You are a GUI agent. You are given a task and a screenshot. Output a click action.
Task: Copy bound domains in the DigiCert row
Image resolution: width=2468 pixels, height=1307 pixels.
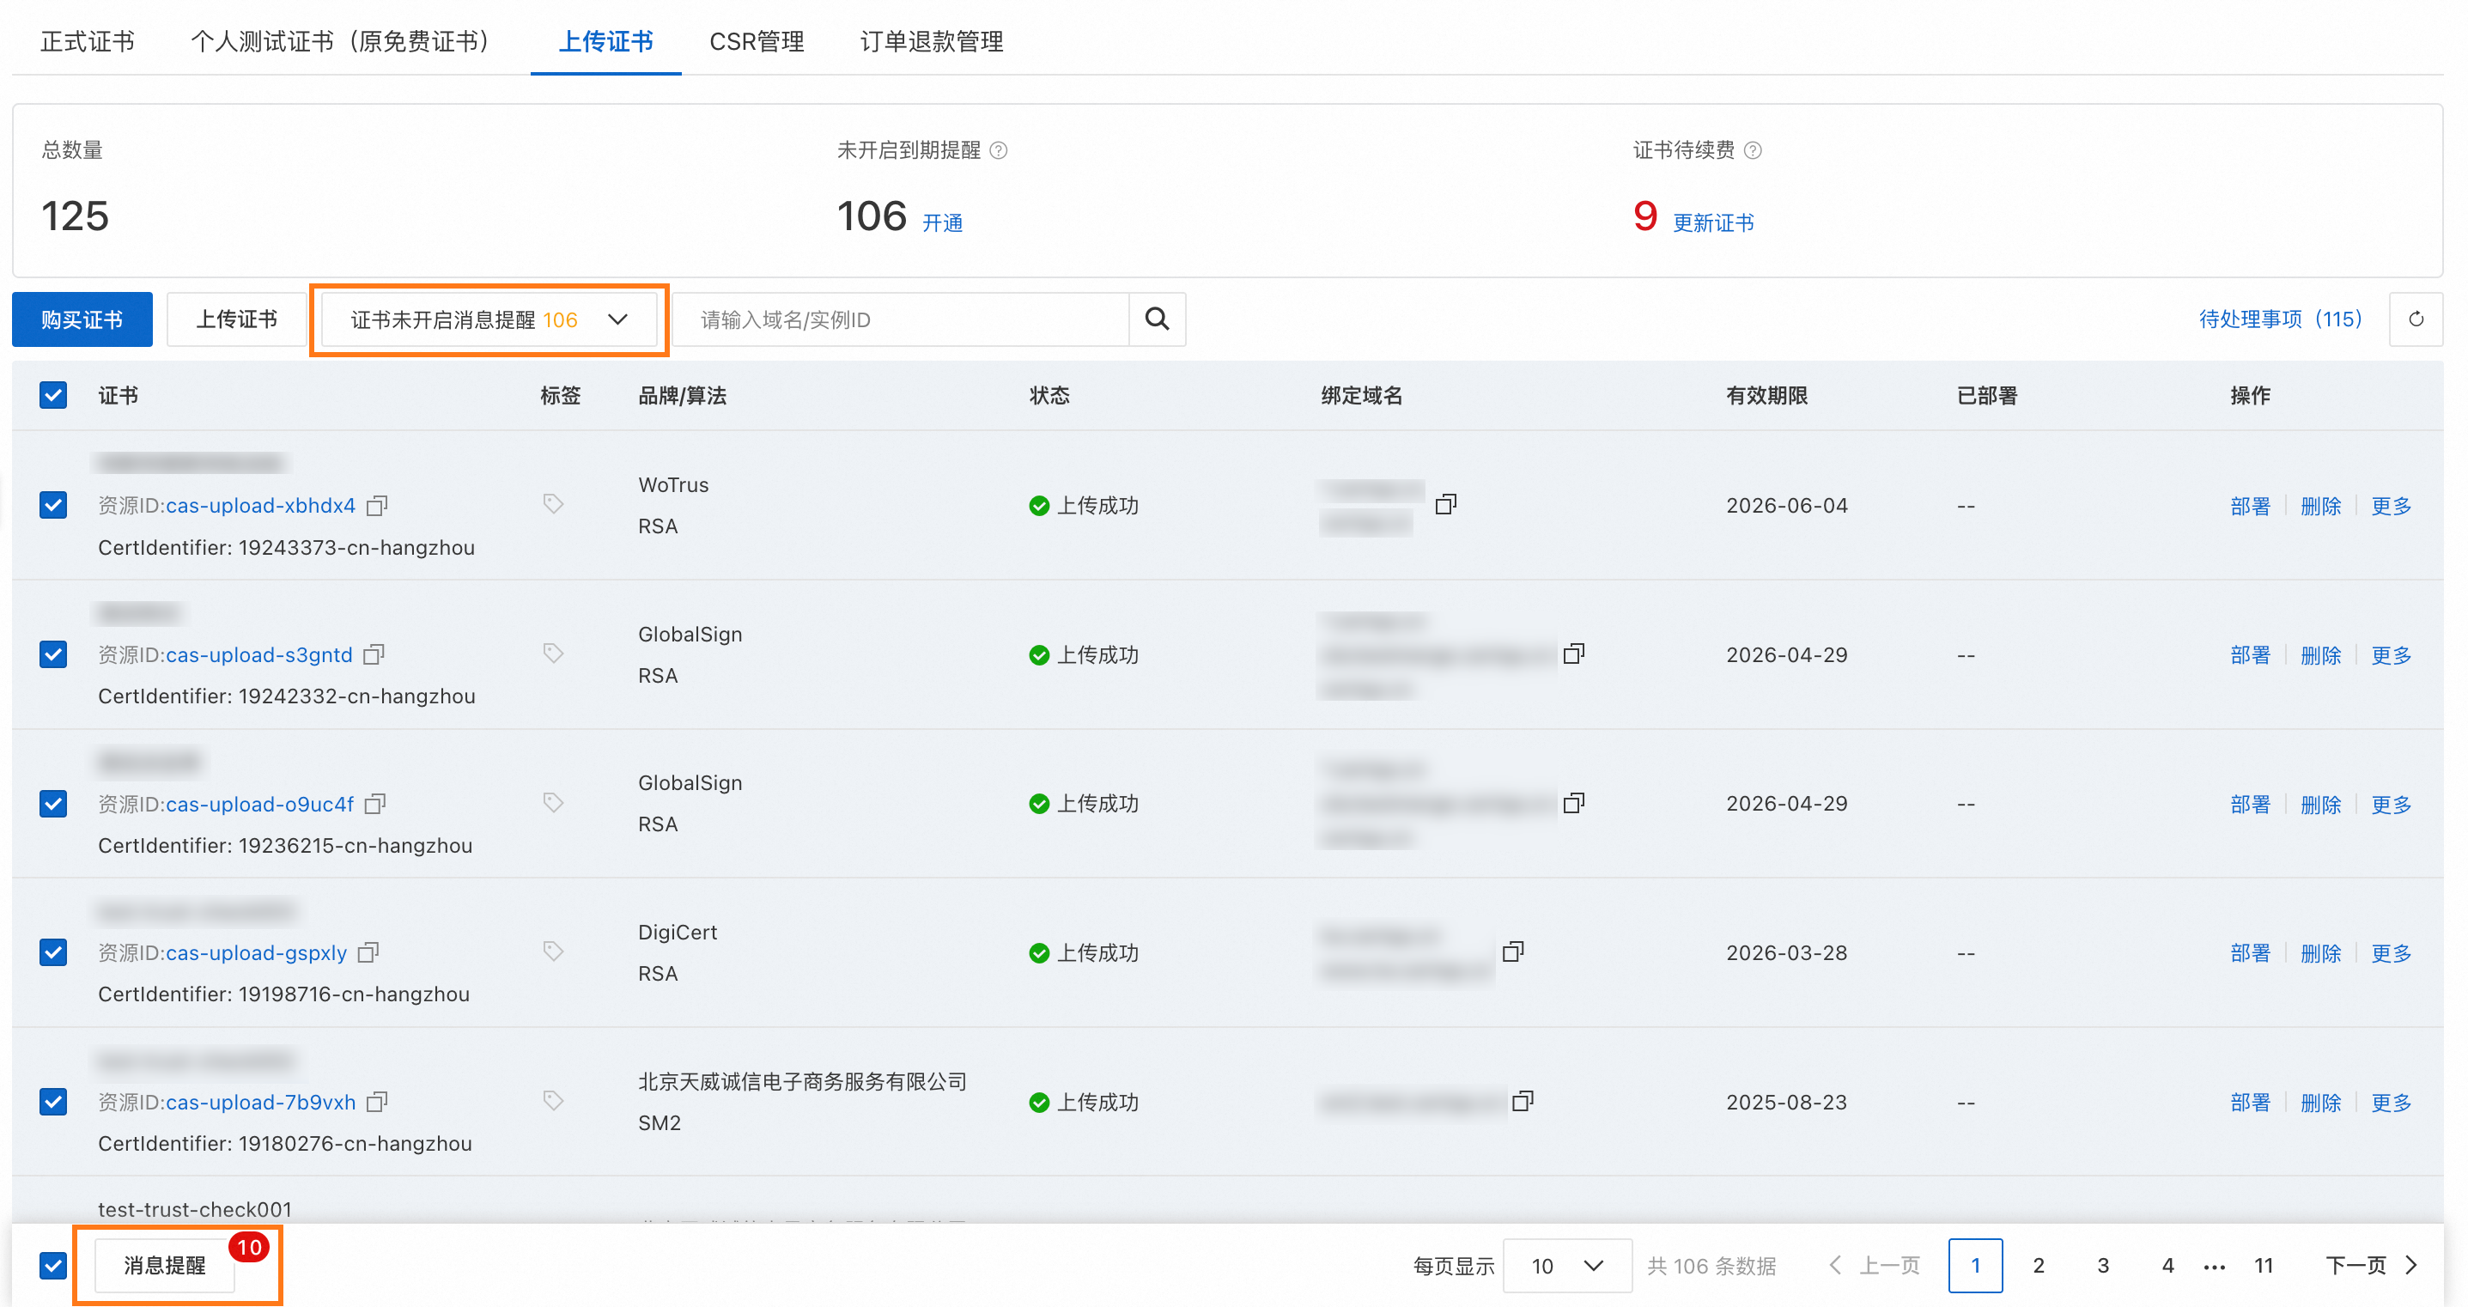coord(1513,951)
